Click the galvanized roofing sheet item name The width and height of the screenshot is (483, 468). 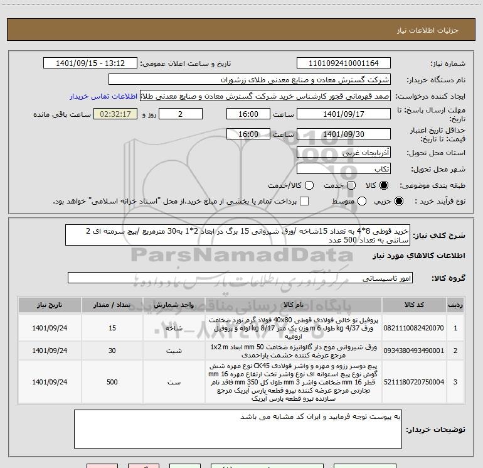(294, 351)
